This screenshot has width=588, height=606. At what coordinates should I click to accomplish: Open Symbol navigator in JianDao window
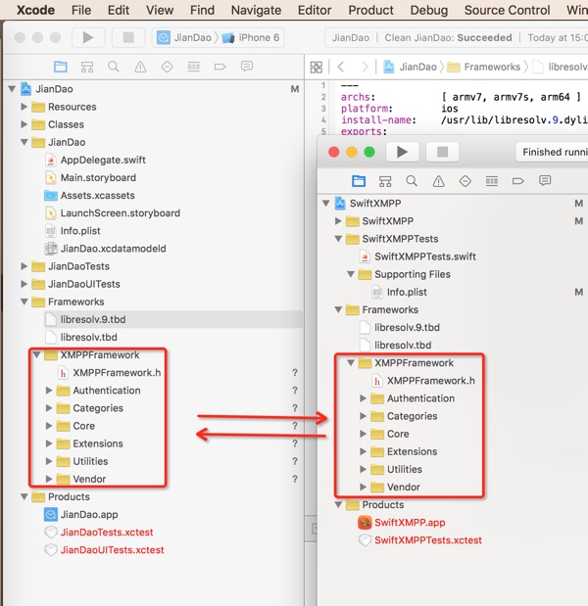click(x=87, y=67)
